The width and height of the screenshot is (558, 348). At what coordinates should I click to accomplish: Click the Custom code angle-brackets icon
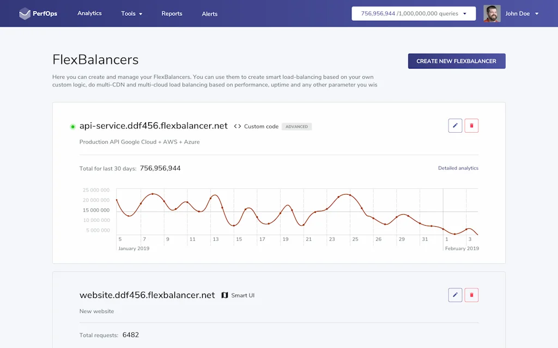coord(237,126)
